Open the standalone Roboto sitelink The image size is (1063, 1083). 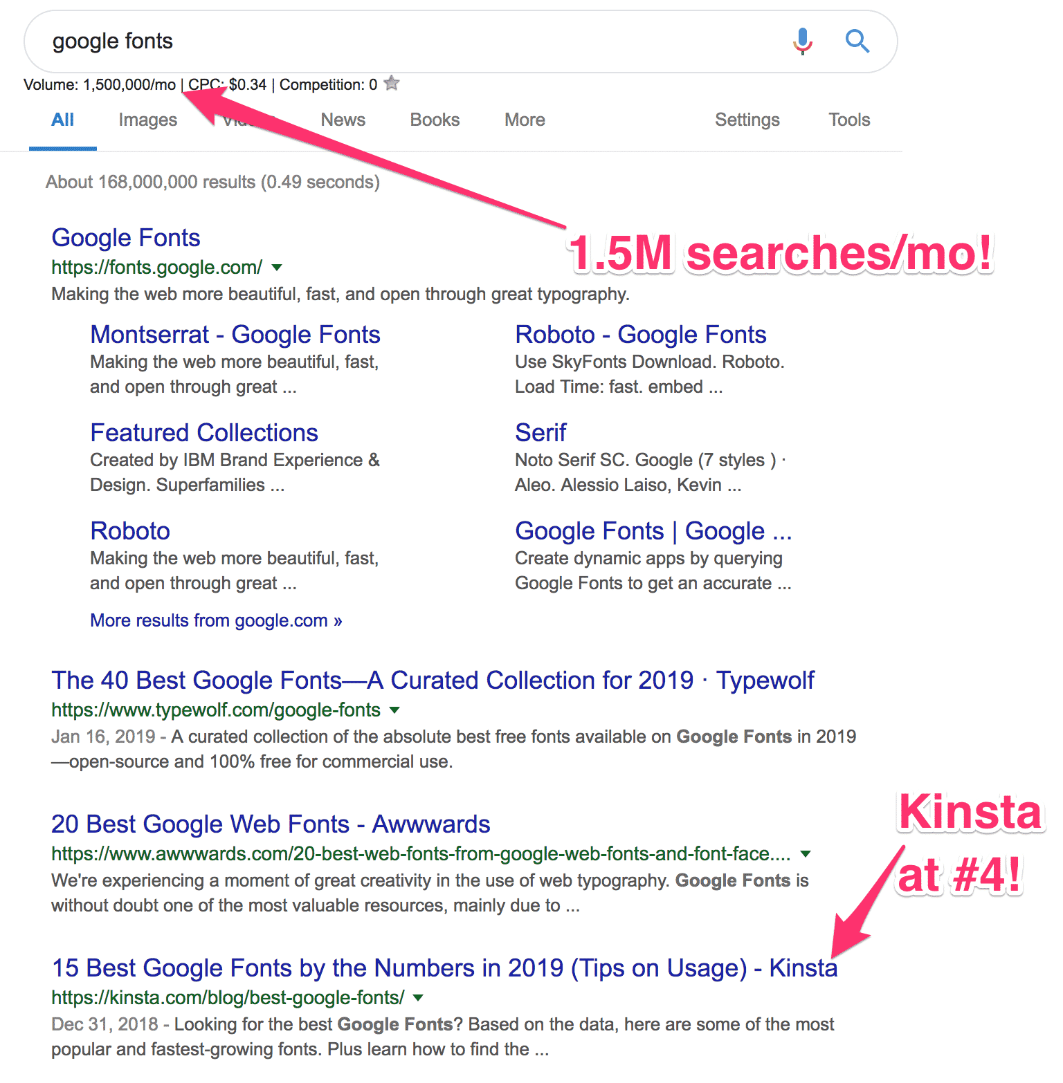[130, 530]
